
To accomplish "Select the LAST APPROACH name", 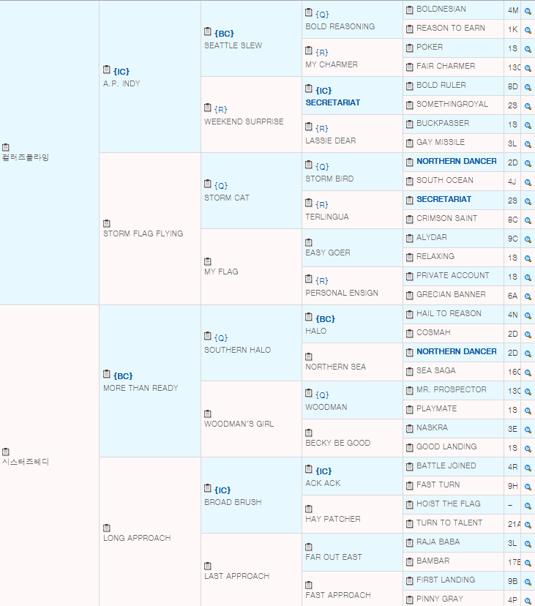I will coord(236,576).
